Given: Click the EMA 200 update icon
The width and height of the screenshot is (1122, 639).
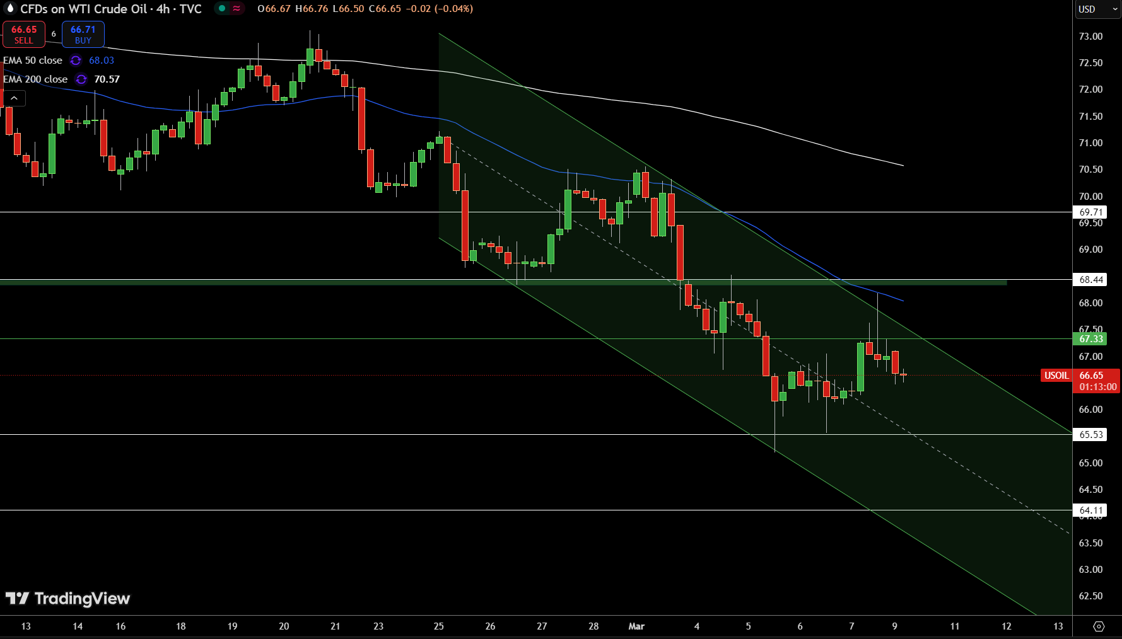Looking at the screenshot, I should (81, 79).
